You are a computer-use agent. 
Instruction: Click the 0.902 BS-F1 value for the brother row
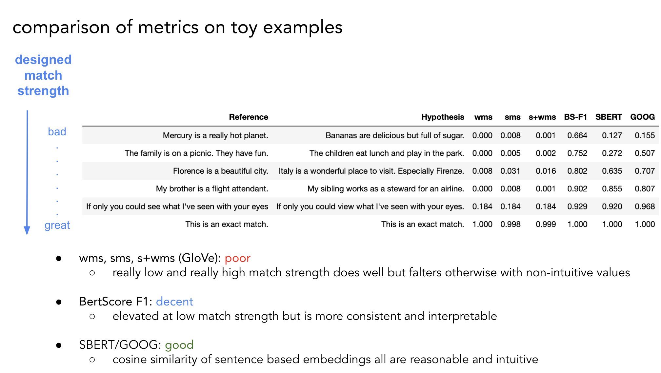point(577,189)
